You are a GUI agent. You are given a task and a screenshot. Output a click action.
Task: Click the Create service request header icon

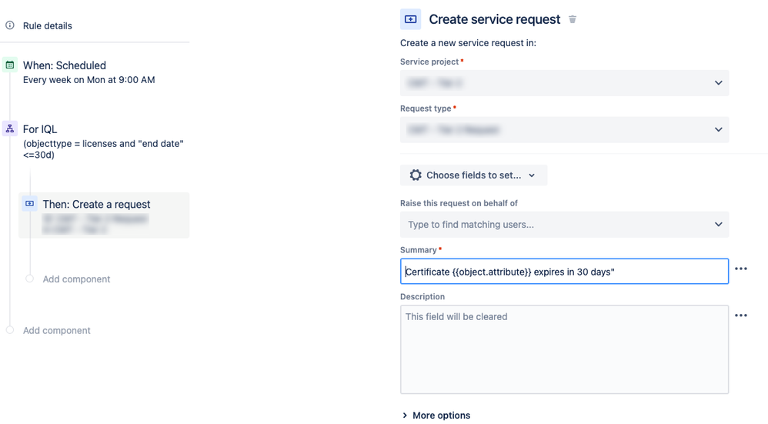click(x=411, y=19)
